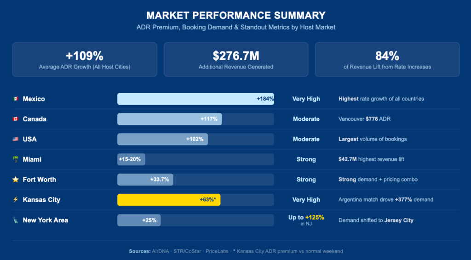This screenshot has height=260, width=471.
Task: Click the ADR Premium subtitle text
Action: tap(236, 27)
